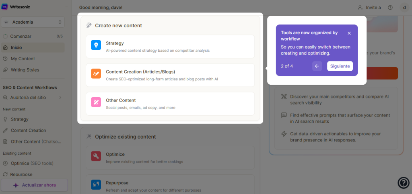412x194 pixels.
Task: Click the blue Repurpose quote icon
Action: pos(96,184)
